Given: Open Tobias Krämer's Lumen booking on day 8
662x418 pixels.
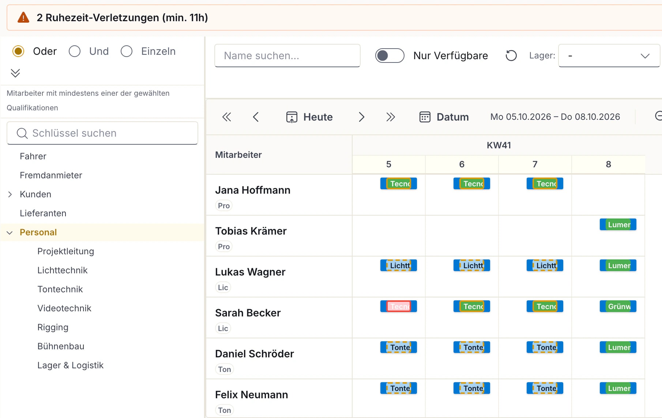Looking at the screenshot, I should pos(618,224).
